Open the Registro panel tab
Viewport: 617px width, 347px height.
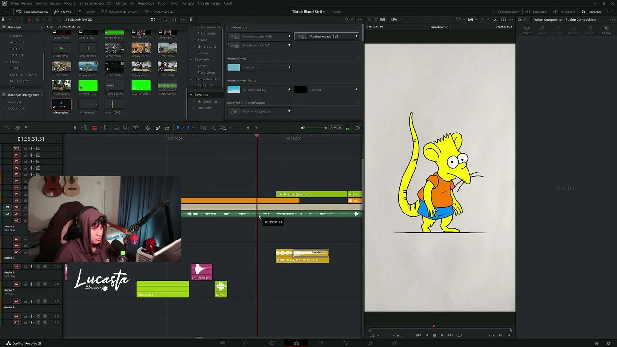click(x=87, y=12)
